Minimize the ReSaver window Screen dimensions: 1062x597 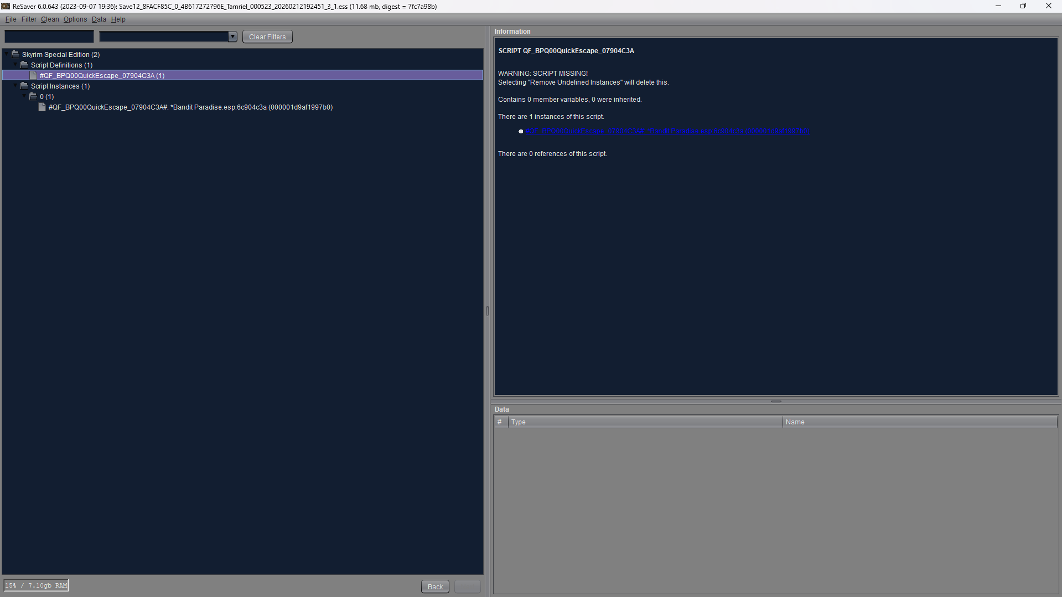[x=998, y=6]
